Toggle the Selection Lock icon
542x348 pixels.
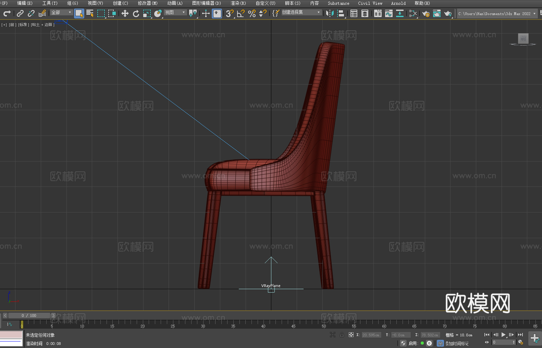[x=342, y=335]
